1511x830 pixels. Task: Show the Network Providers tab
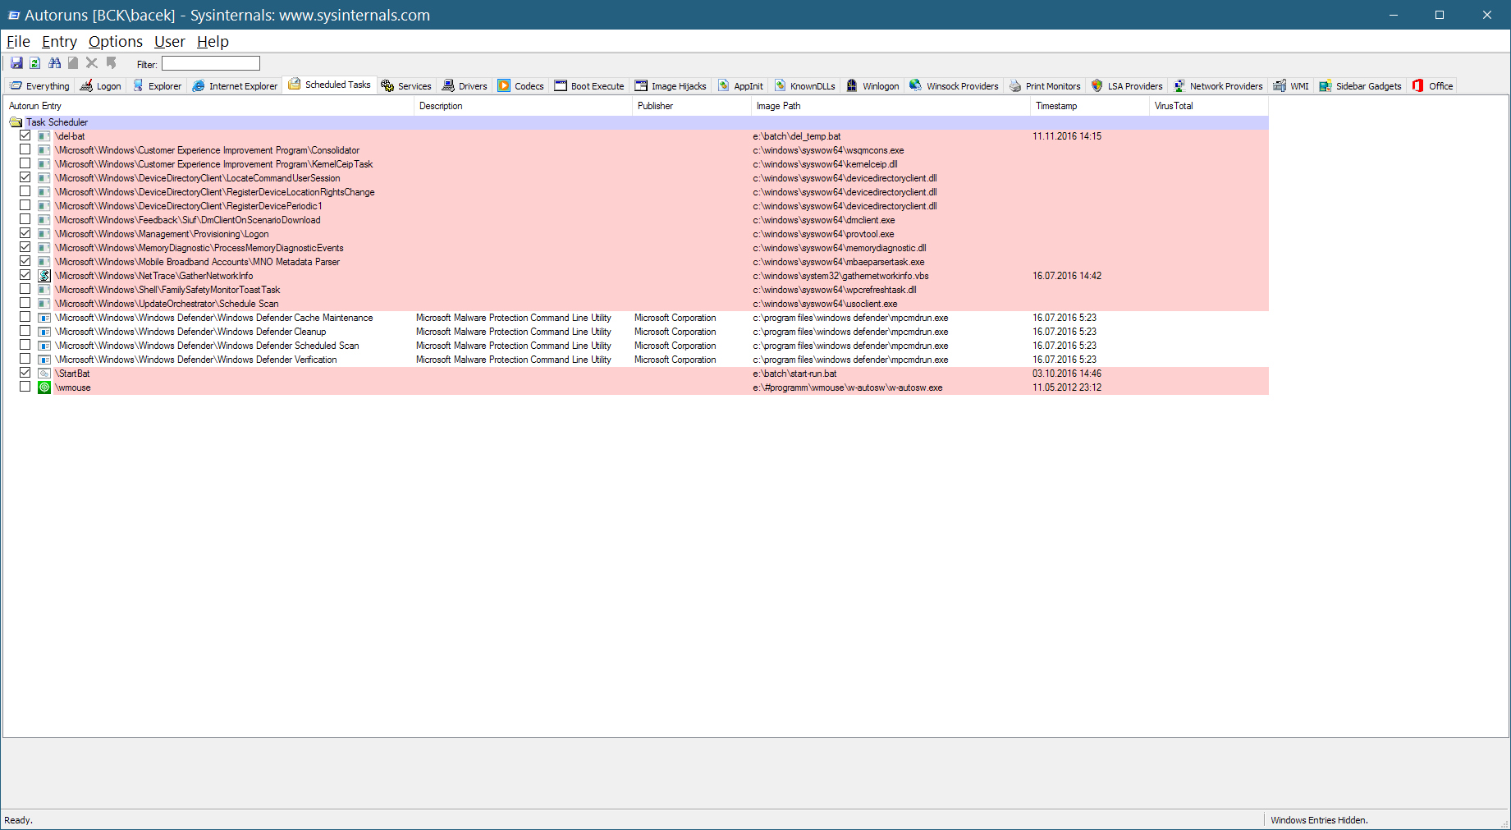click(x=1219, y=86)
